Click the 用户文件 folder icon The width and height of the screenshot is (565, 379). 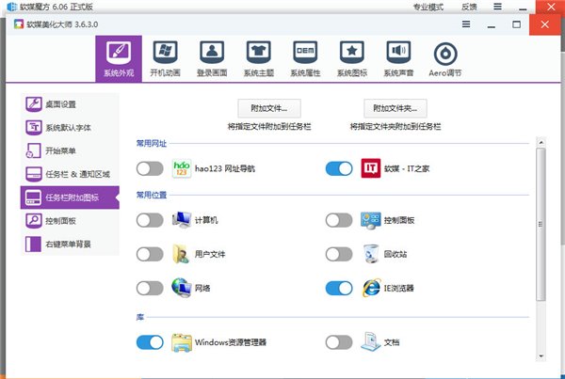point(181,254)
